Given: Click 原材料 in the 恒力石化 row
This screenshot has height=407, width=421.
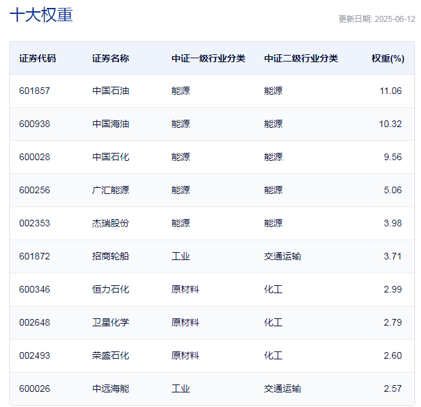Looking at the screenshot, I should [x=185, y=289].
